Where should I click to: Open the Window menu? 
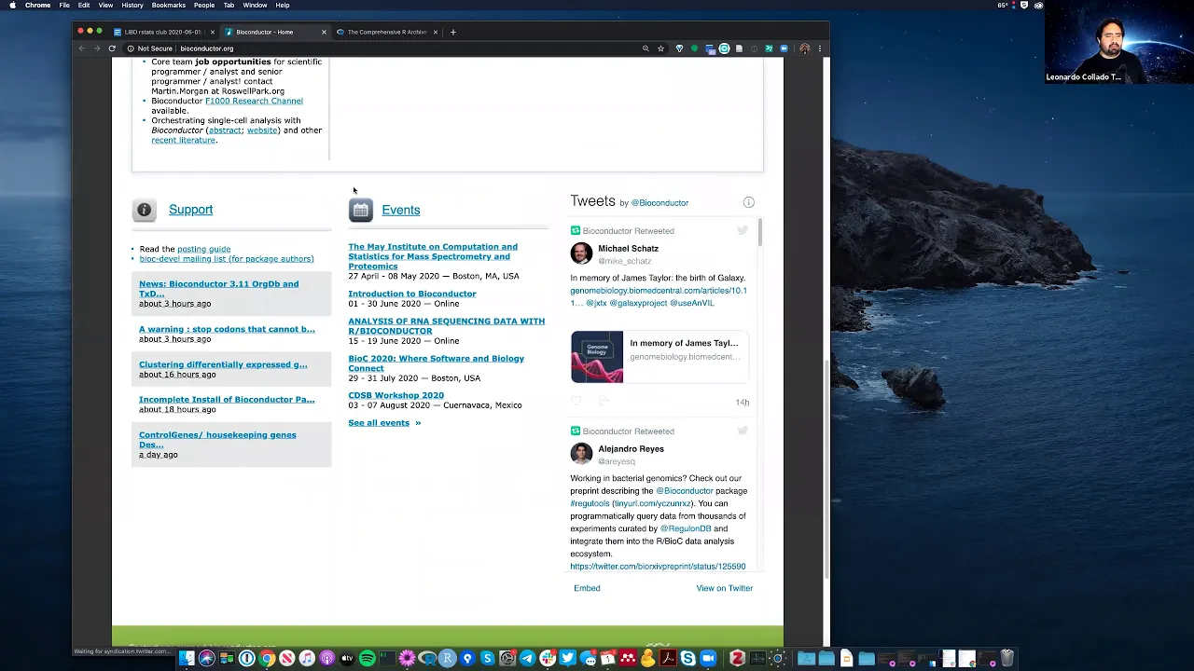pyautogui.click(x=255, y=6)
